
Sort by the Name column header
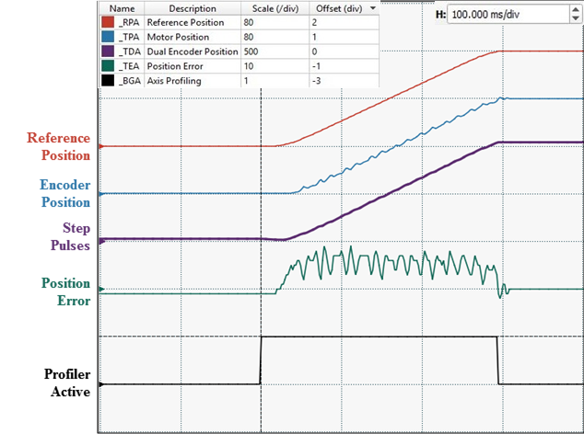(x=122, y=7)
